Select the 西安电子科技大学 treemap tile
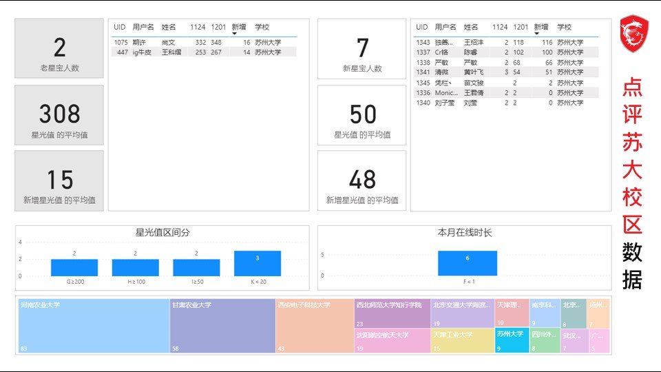Screen dimensions: 661x372 [x=315, y=326]
